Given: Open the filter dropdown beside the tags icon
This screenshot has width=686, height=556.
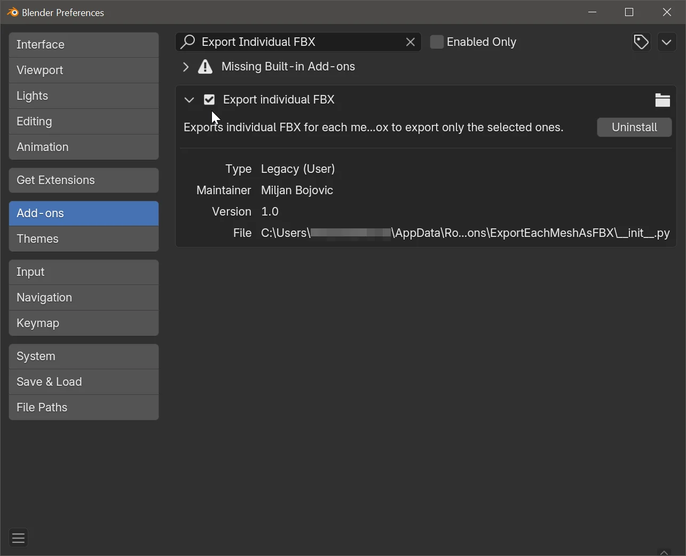Looking at the screenshot, I should pyautogui.click(x=666, y=42).
